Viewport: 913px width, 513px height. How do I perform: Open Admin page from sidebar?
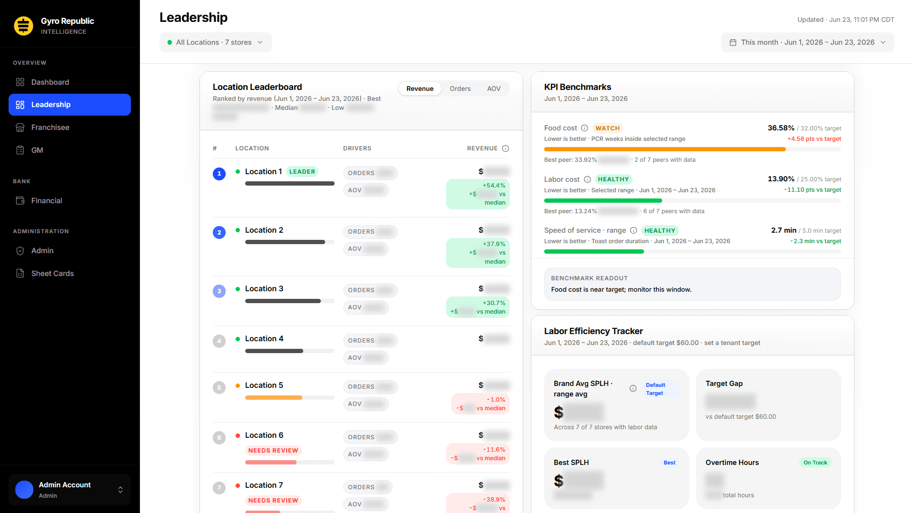(x=69, y=251)
